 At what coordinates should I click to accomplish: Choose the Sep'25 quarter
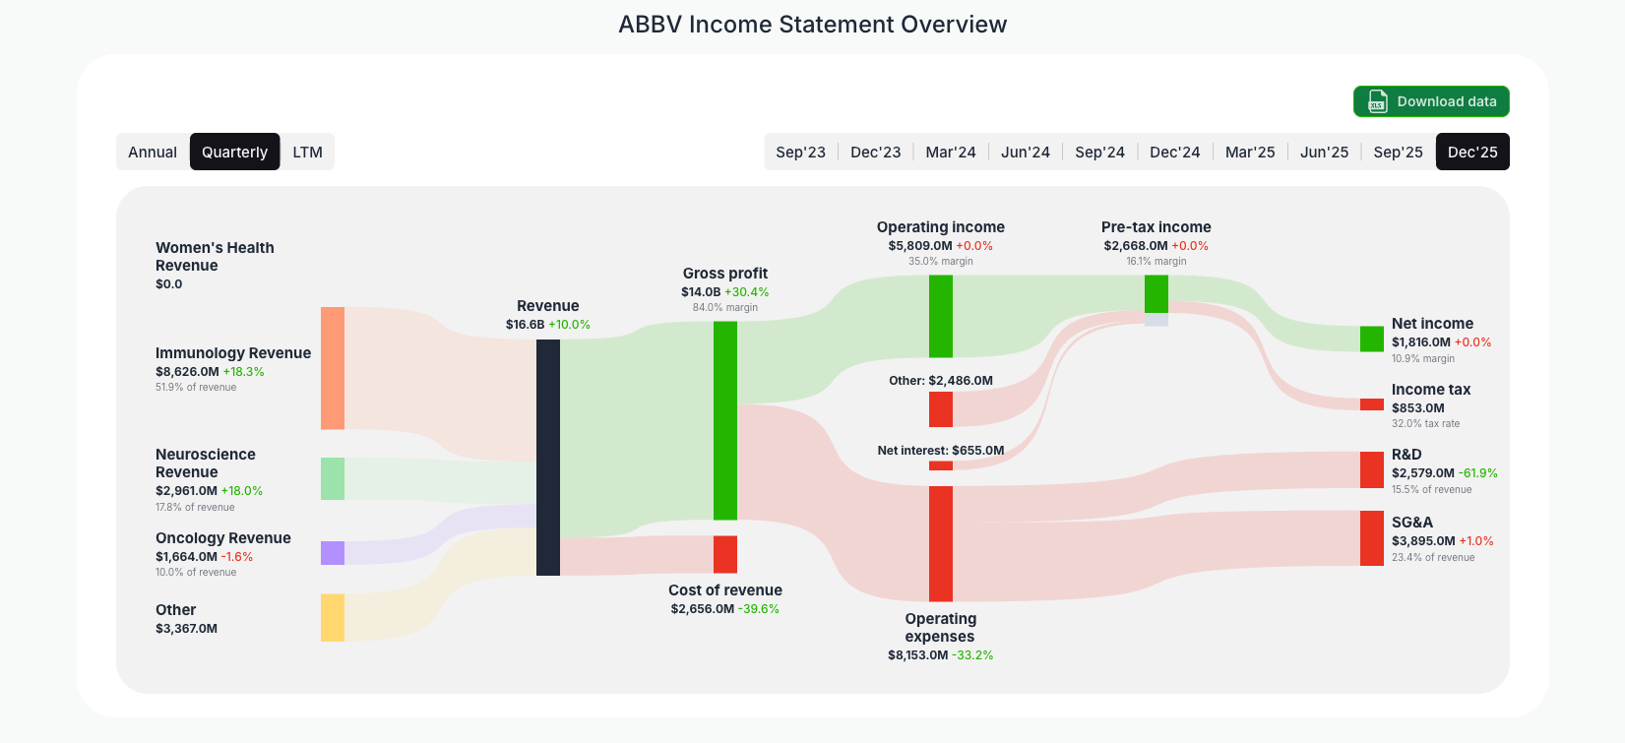pyautogui.click(x=1398, y=152)
